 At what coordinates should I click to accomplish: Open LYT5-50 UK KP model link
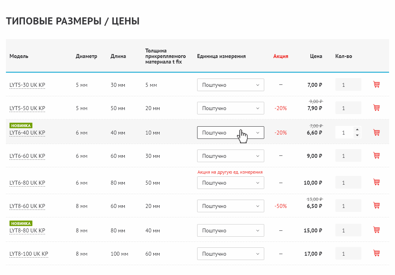27,108
